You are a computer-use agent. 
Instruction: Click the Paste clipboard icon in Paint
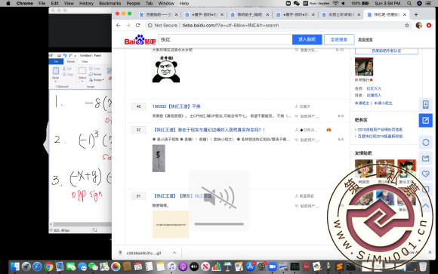[x=56, y=71]
